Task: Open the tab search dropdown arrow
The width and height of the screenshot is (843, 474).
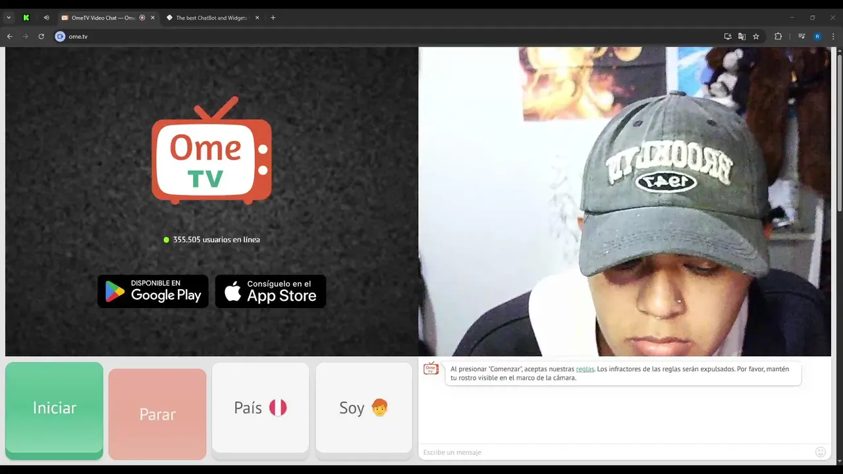Action: click(9, 18)
